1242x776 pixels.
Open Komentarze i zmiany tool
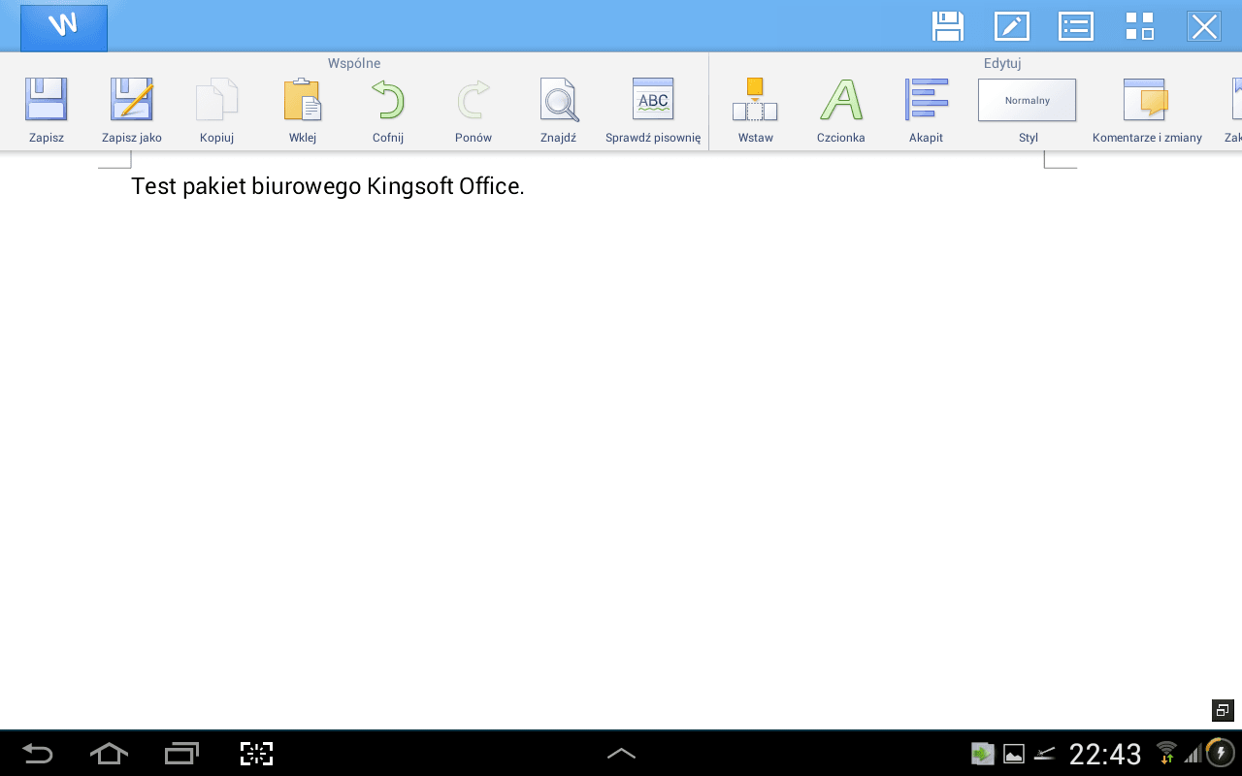pyautogui.click(x=1147, y=111)
